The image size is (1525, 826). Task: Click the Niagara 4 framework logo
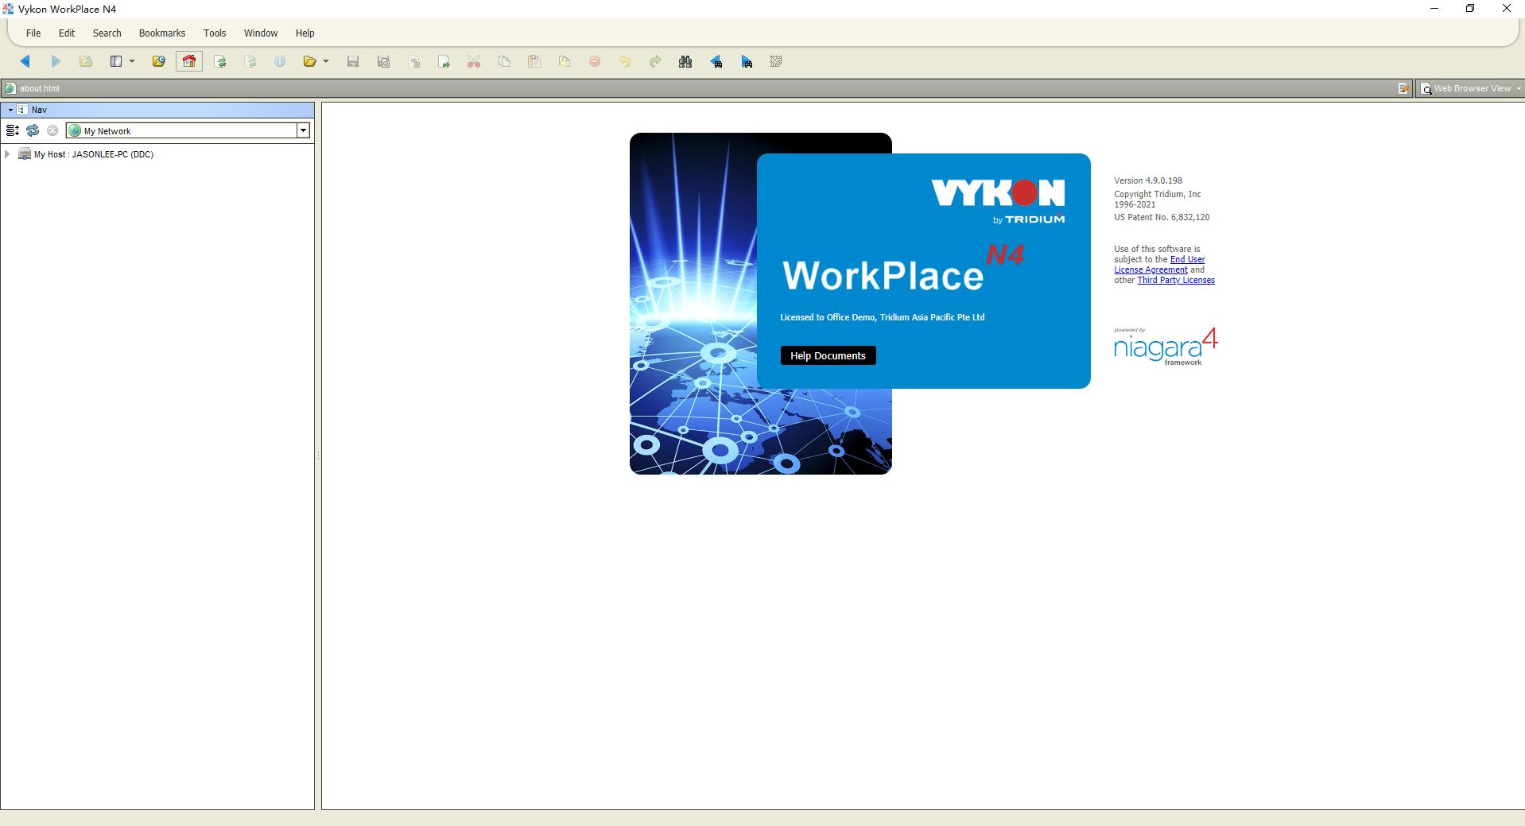(x=1166, y=347)
